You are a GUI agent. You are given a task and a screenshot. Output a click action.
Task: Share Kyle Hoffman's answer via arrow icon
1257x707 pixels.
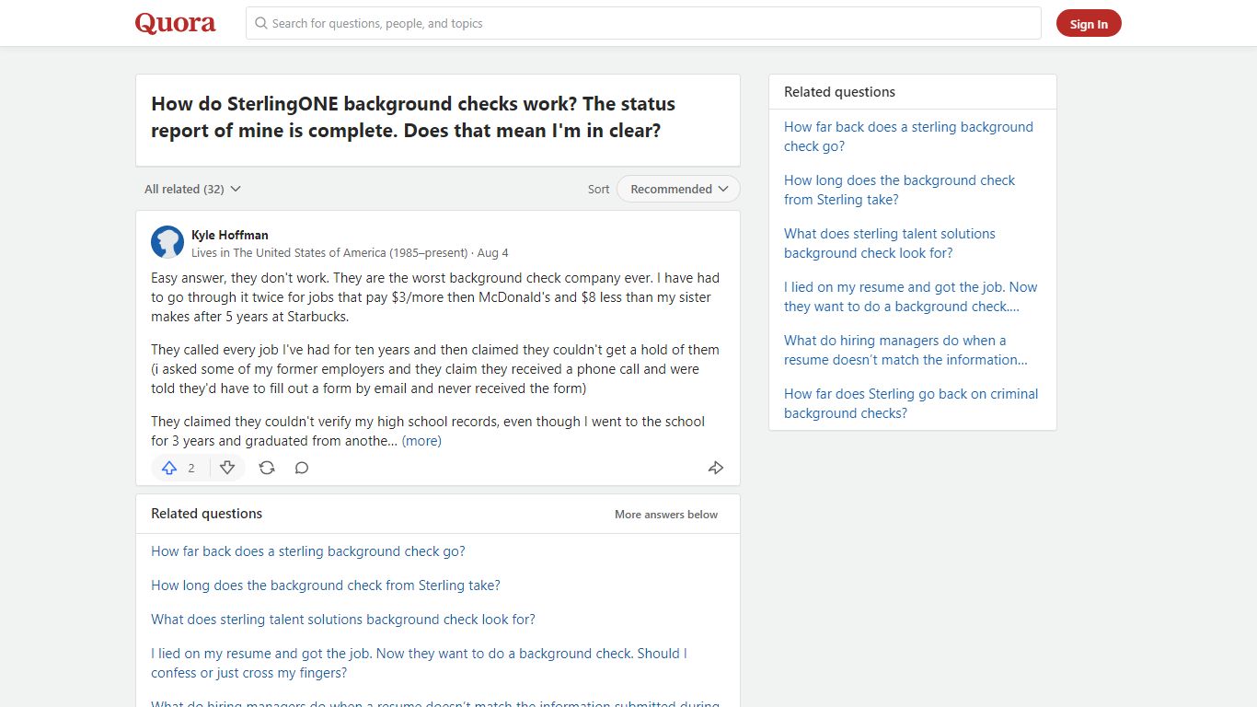click(x=716, y=468)
